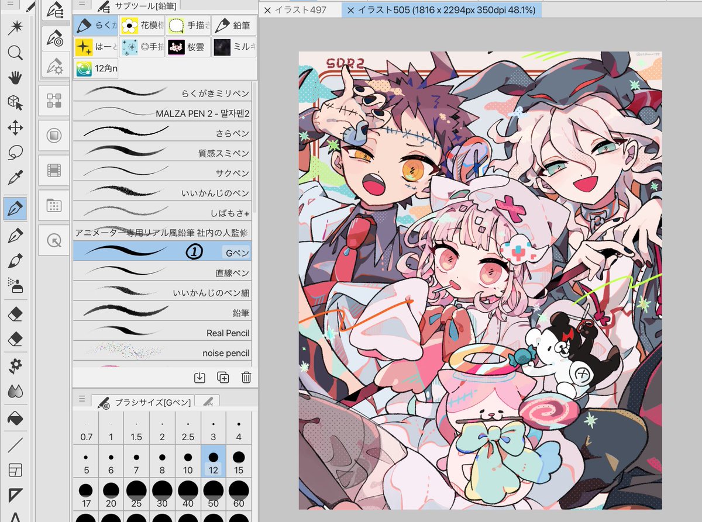Select the Fill bucket tool

pos(15,419)
